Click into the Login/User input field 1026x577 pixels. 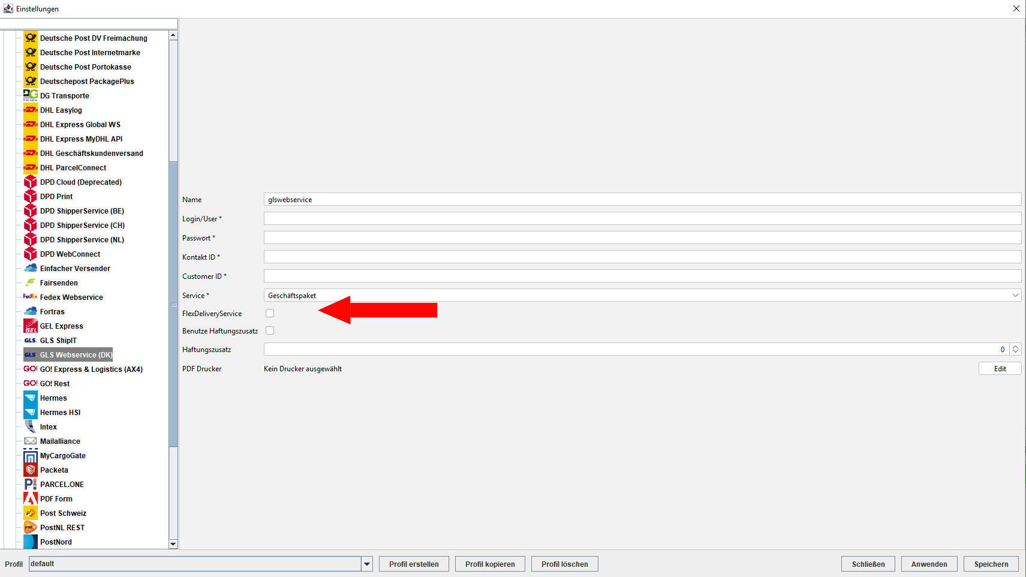pyautogui.click(x=642, y=218)
